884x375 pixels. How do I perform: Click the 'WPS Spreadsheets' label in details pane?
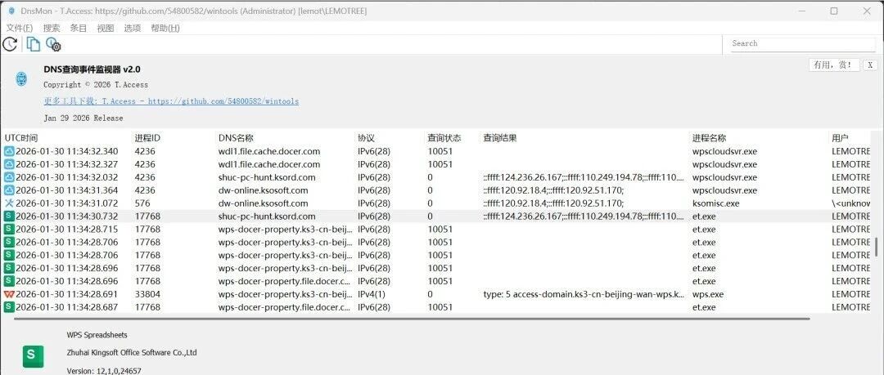point(97,335)
